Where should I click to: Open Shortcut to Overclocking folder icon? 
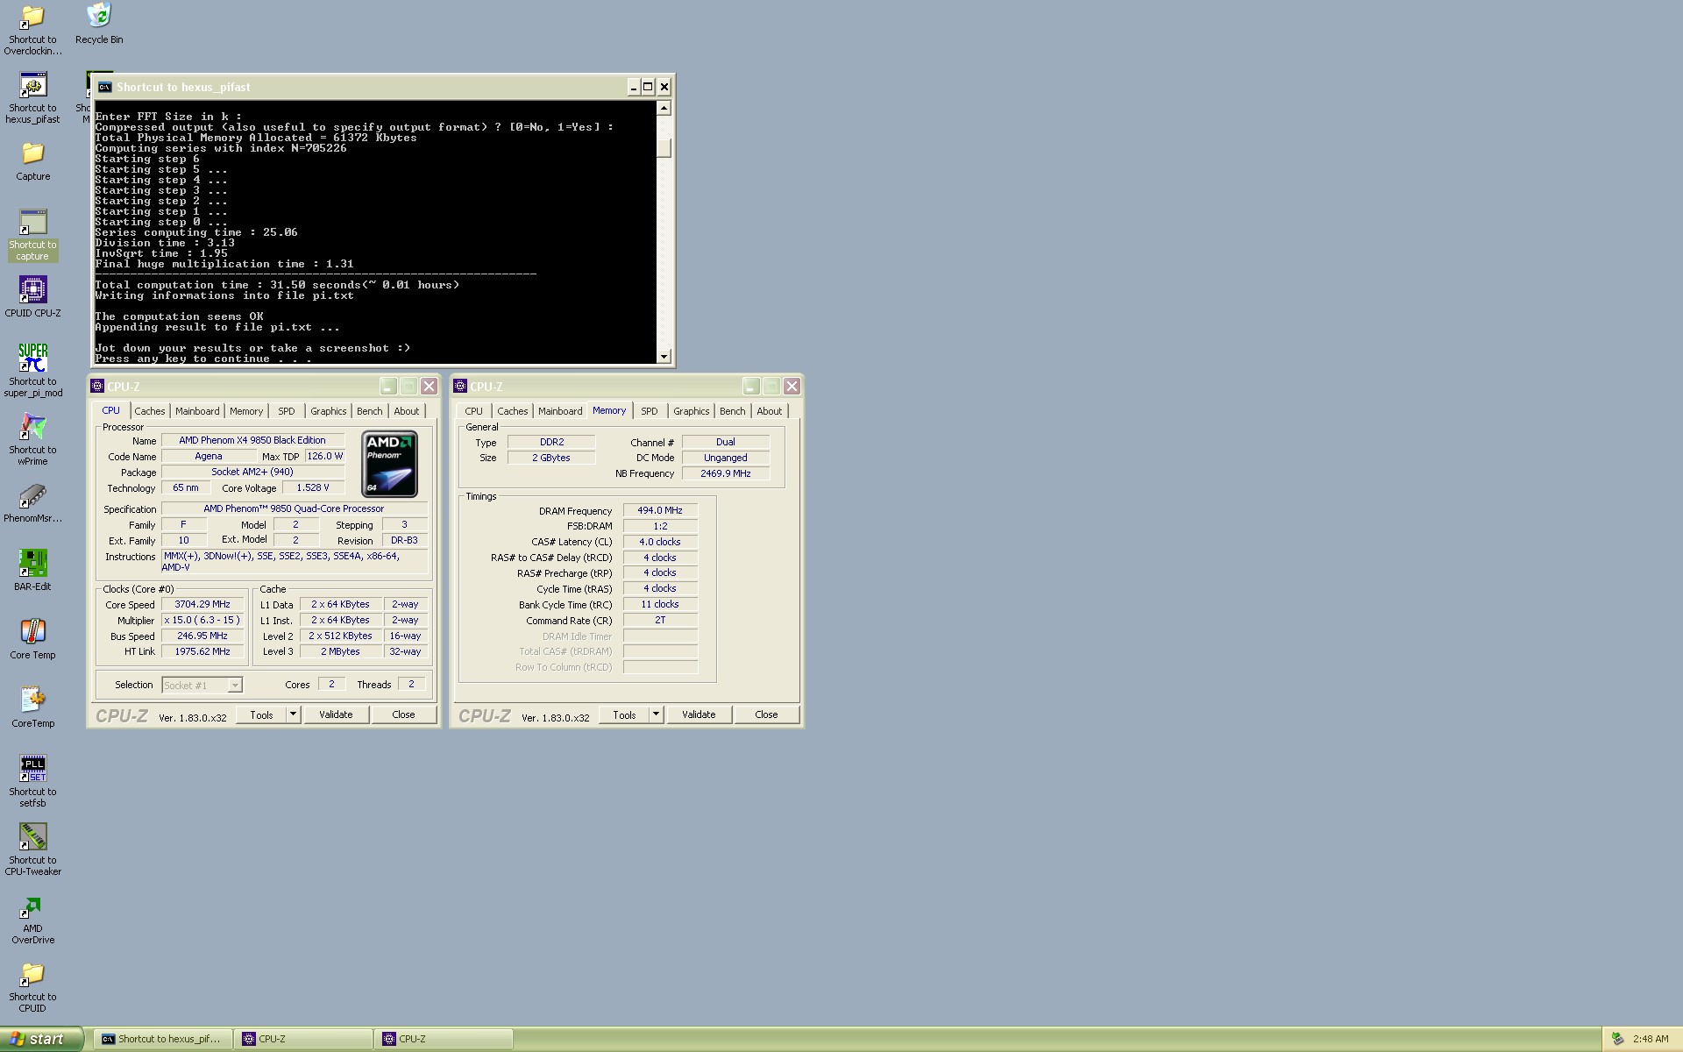[x=32, y=30]
